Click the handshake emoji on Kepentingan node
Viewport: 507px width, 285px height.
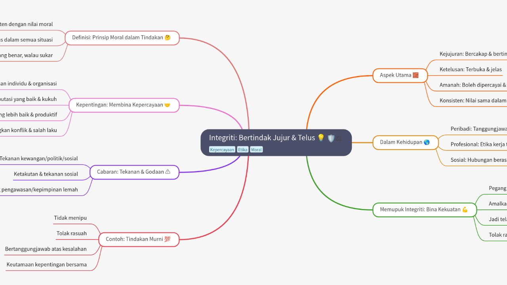(x=167, y=105)
